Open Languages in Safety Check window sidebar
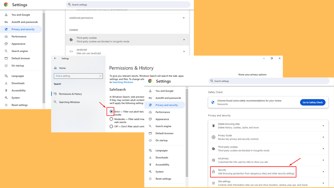 click(164, 150)
